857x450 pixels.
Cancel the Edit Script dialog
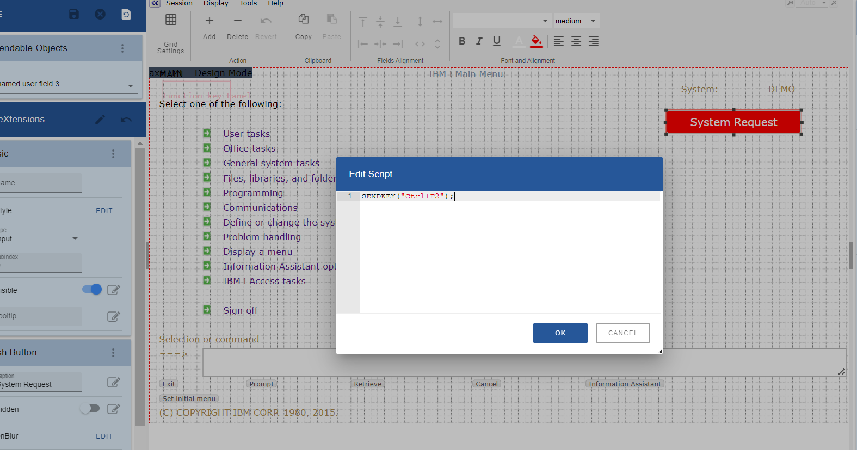coord(622,333)
